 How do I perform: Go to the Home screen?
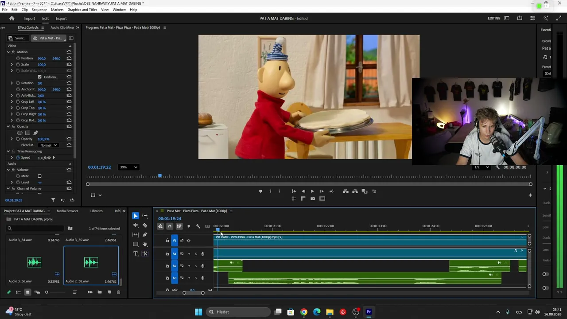coord(12,18)
